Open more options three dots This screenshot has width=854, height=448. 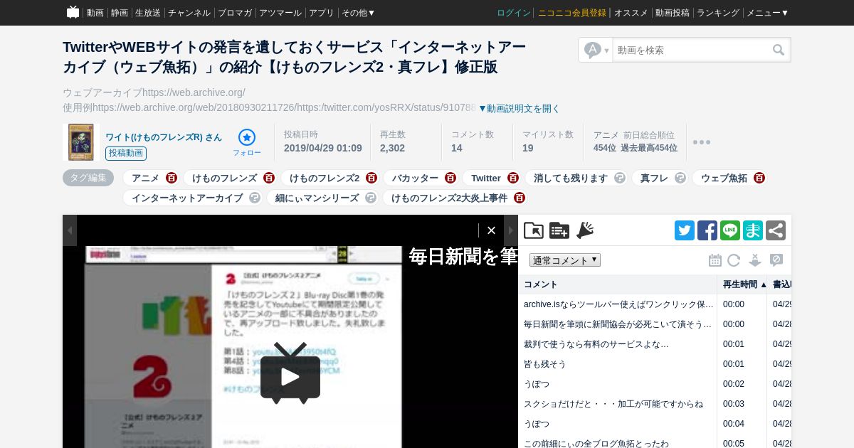click(x=702, y=142)
